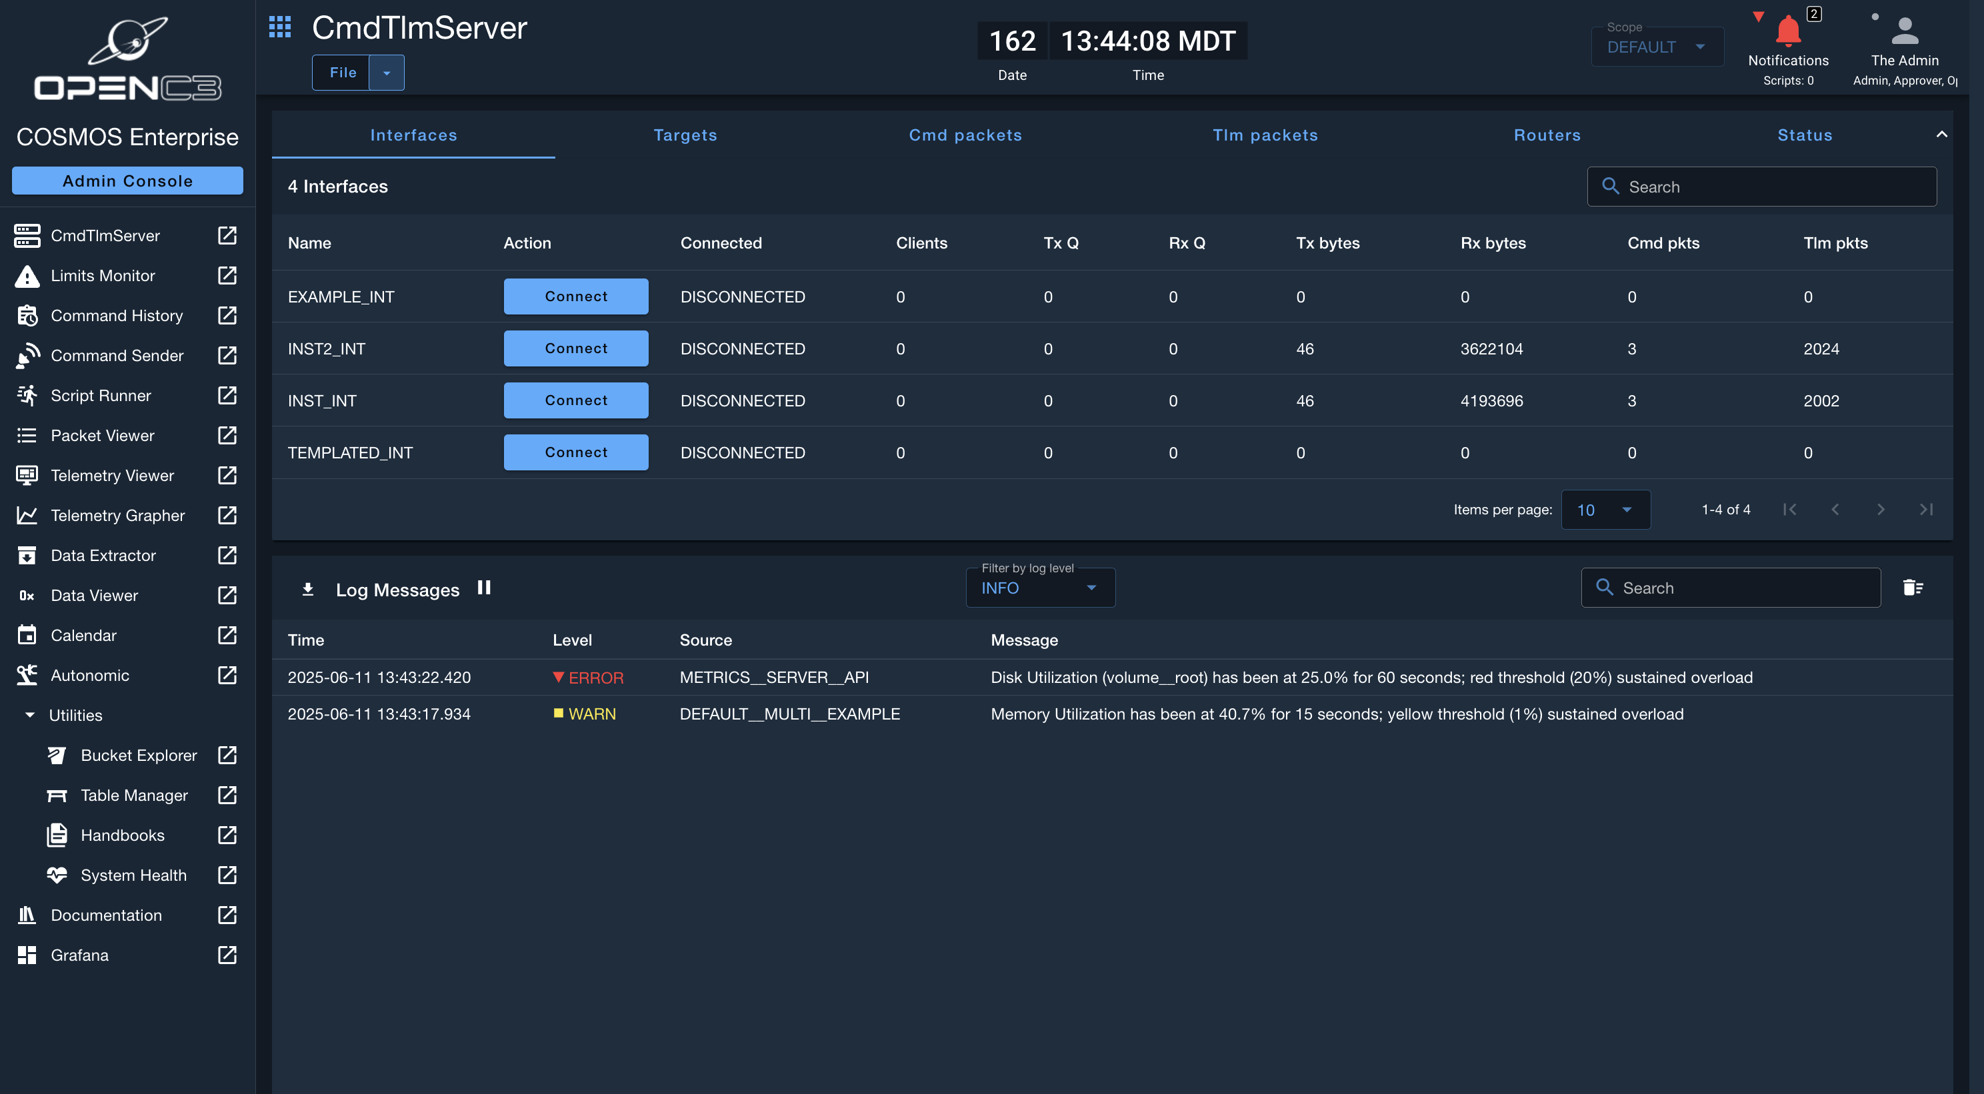Screen dimensions: 1984x1094
Task: Open the app grid menu icon
Action: pos(279,28)
